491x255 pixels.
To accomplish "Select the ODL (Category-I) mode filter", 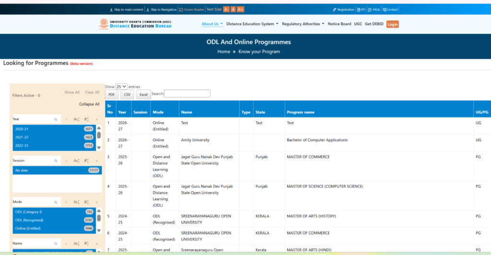I will click(x=54, y=212).
